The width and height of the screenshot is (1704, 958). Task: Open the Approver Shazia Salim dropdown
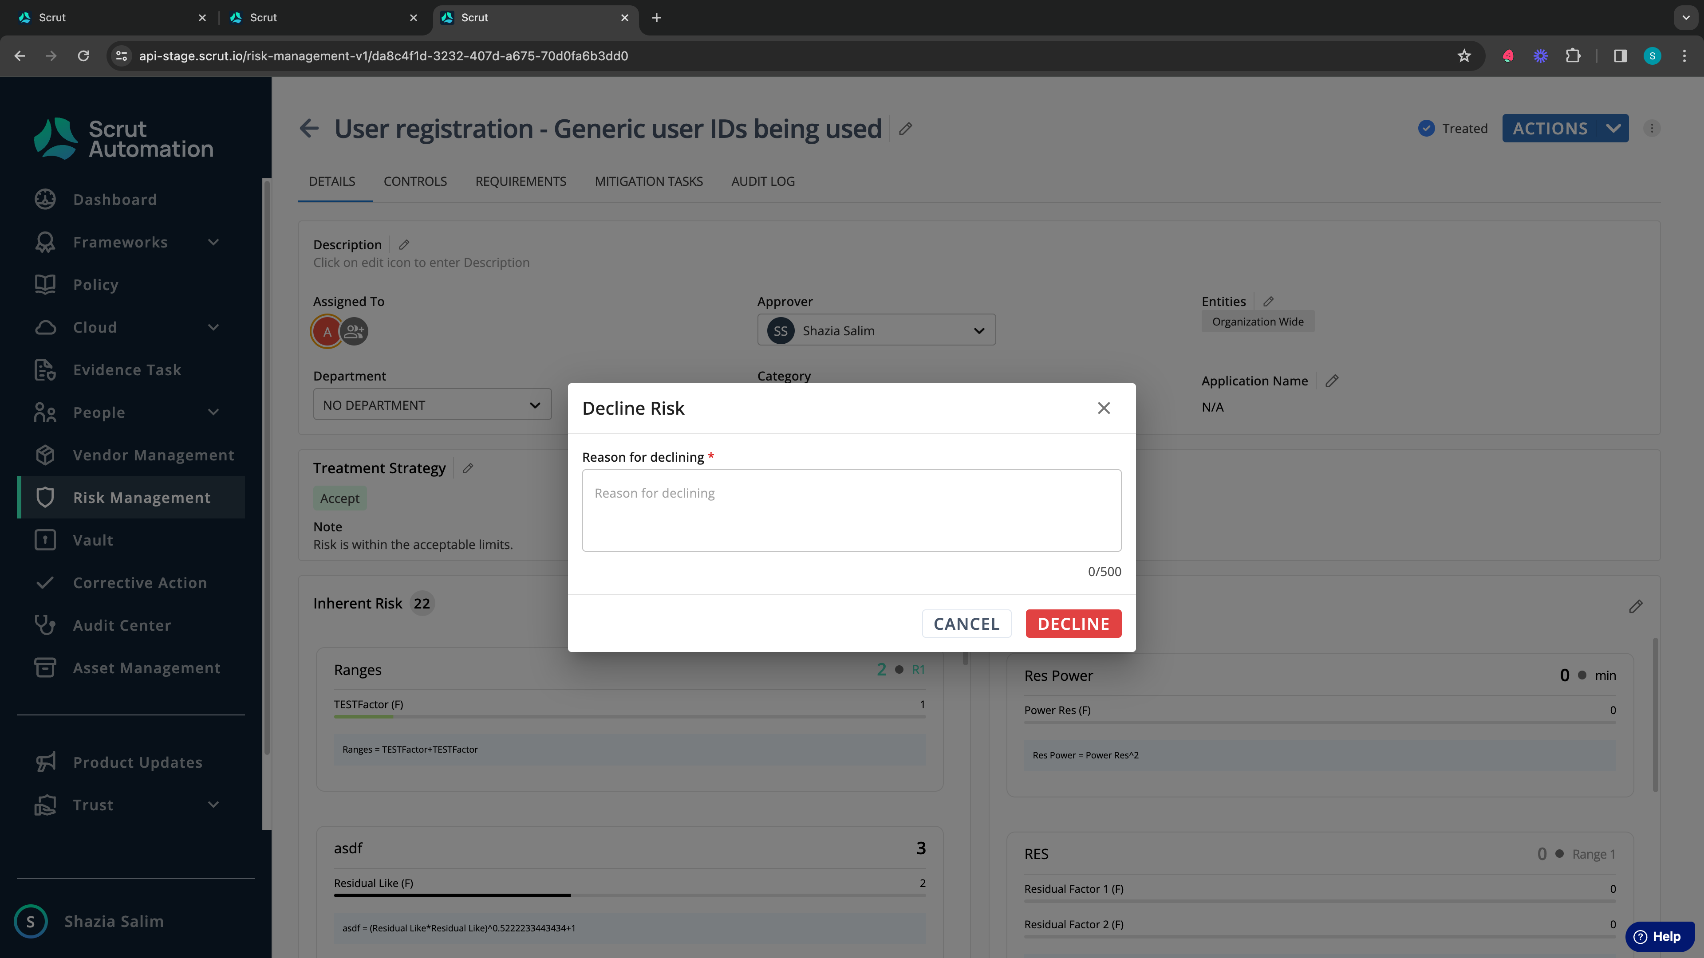[x=876, y=330]
